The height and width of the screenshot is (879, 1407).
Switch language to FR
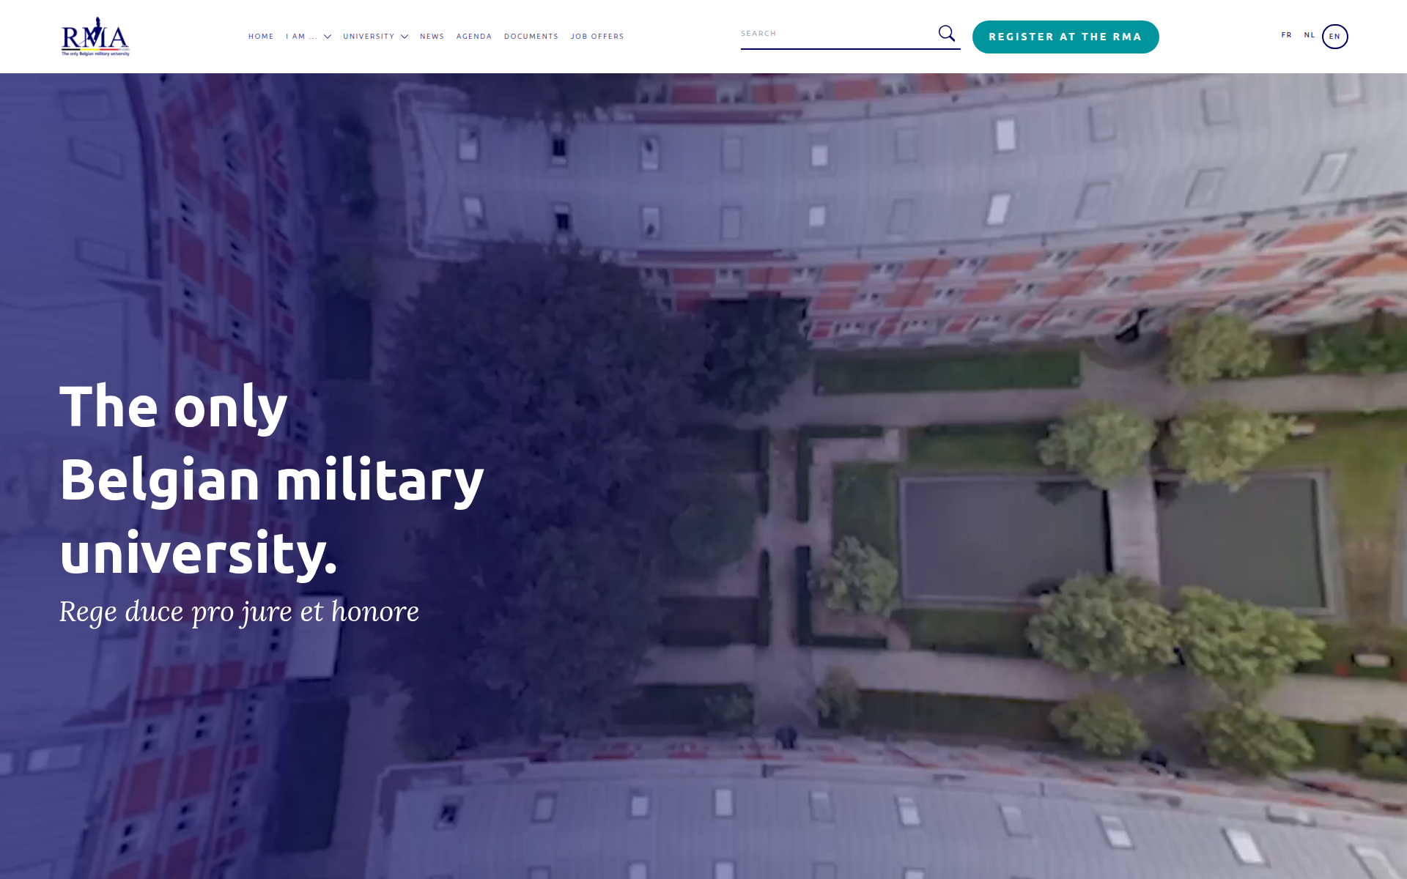click(x=1287, y=35)
